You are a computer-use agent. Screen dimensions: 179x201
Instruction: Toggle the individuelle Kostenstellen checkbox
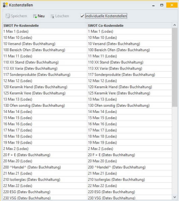[82, 16]
